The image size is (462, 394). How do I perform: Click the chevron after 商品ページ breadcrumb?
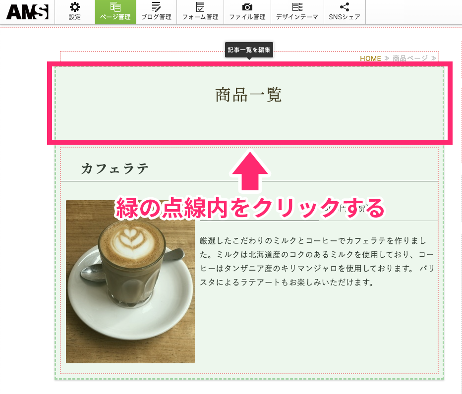[434, 58]
